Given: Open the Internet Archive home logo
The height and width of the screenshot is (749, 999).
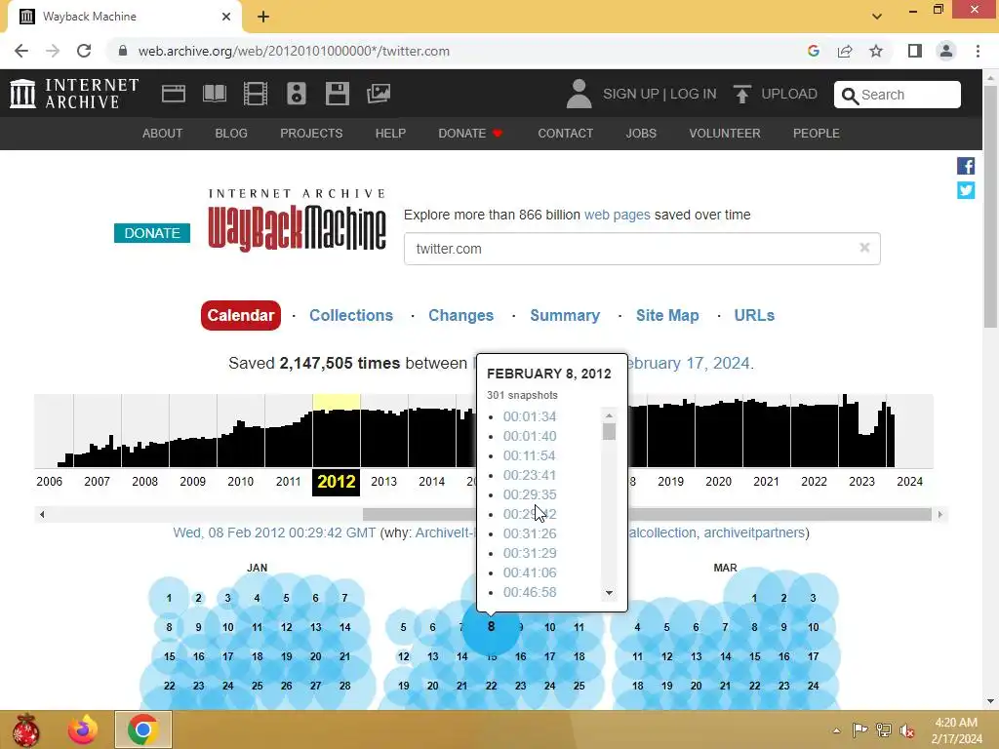Looking at the screenshot, I should tap(74, 94).
